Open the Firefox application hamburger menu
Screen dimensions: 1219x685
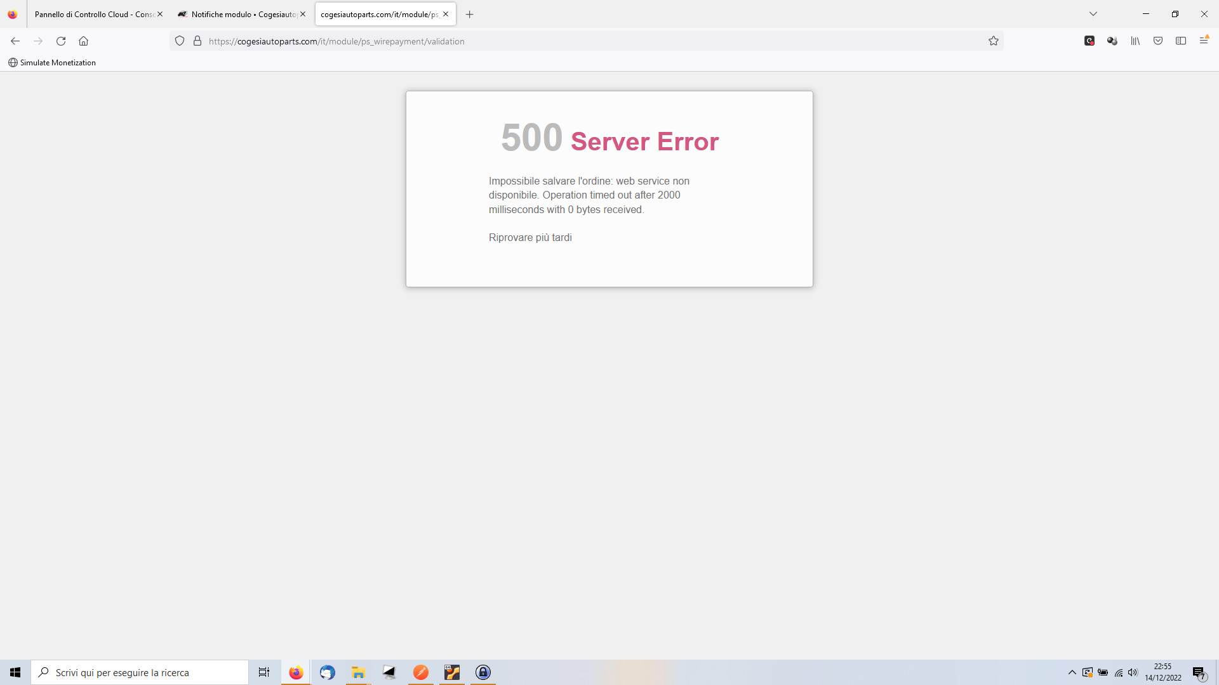point(1204,41)
